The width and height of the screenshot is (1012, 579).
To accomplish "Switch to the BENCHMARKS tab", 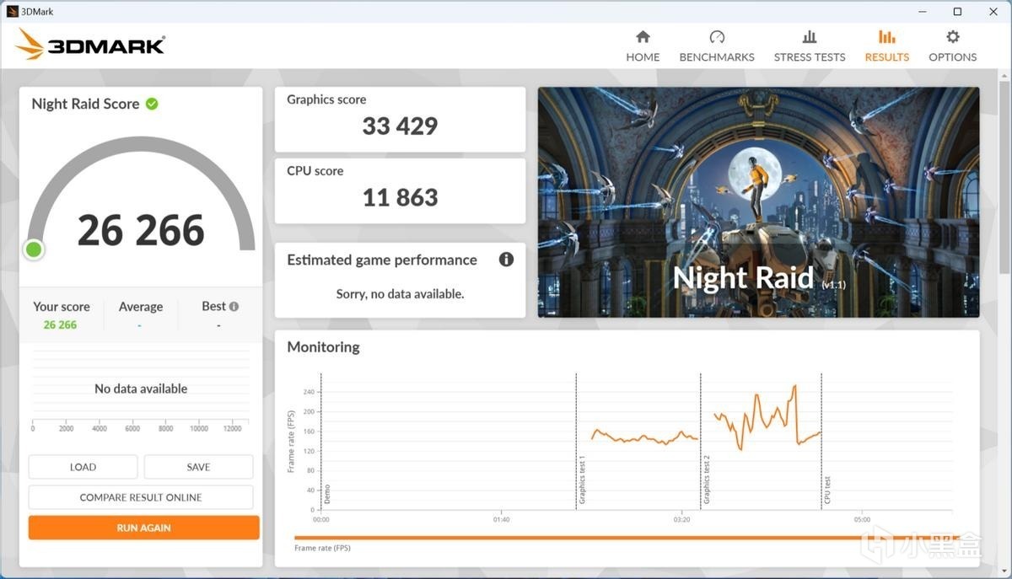I will click(717, 46).
